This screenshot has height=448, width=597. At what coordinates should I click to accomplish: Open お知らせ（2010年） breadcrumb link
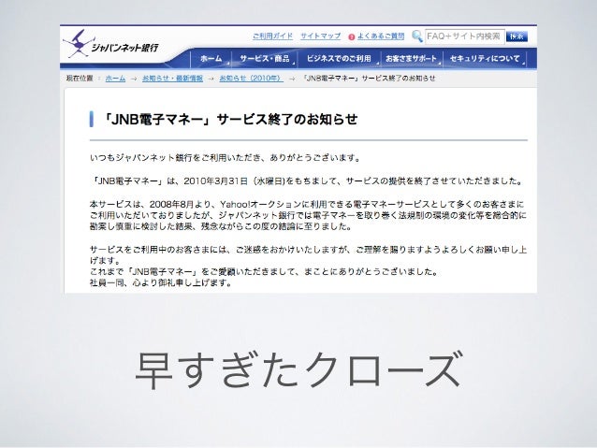click(252, 79)
